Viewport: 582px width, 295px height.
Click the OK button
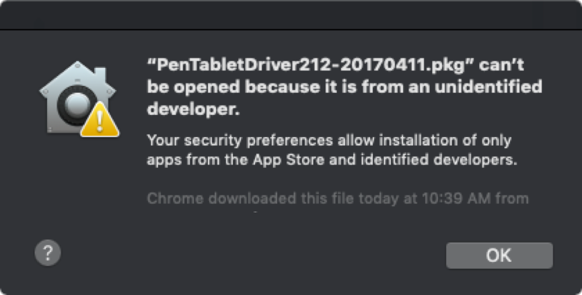pos(499,255)
